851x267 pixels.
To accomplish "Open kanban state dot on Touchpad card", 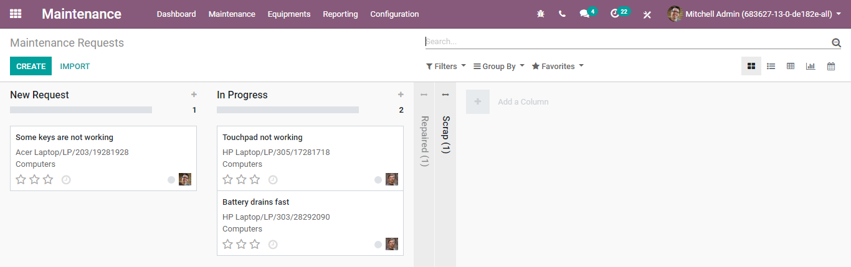I will click(x=378, y=180).
